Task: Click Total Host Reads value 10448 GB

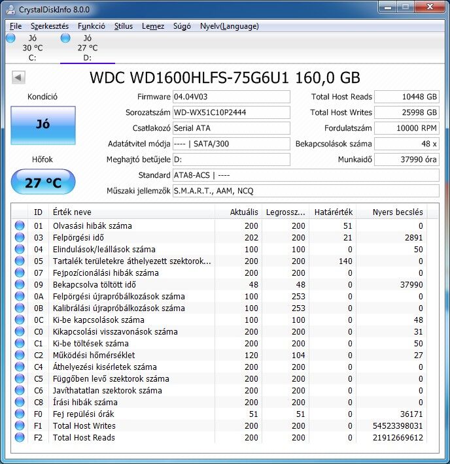Action: (x=407, y=97)
